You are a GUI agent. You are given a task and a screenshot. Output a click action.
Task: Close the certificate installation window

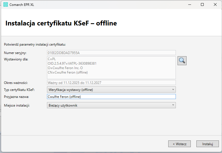coord(215,4)
